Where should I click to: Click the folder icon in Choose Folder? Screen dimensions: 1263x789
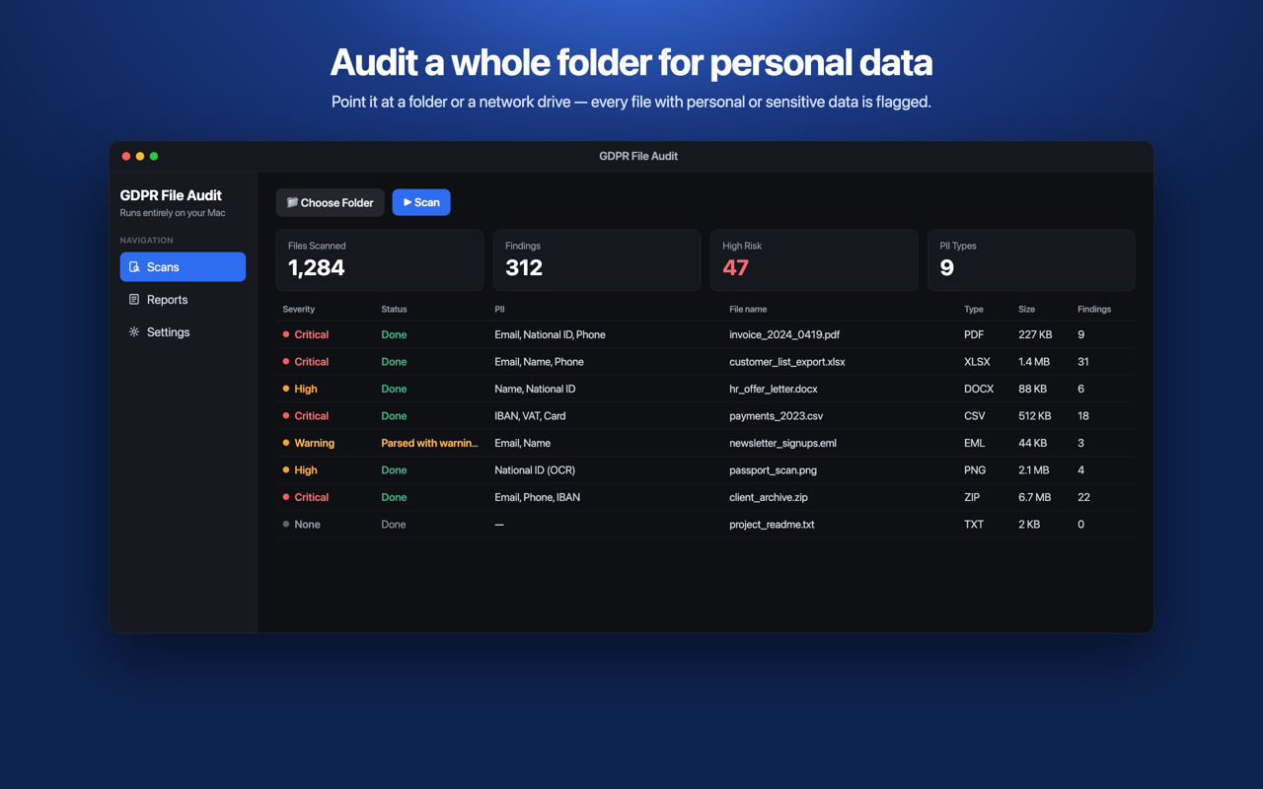pos(292,202)
